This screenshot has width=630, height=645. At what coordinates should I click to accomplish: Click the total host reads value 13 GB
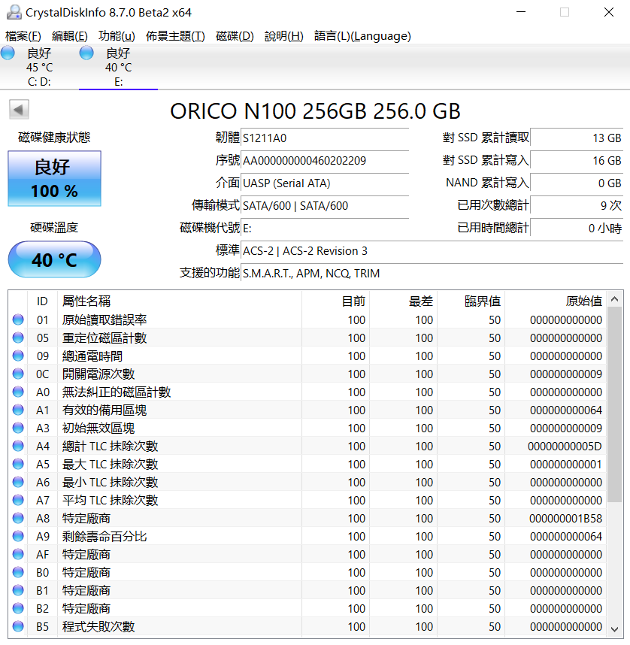[x=577, y=138]
